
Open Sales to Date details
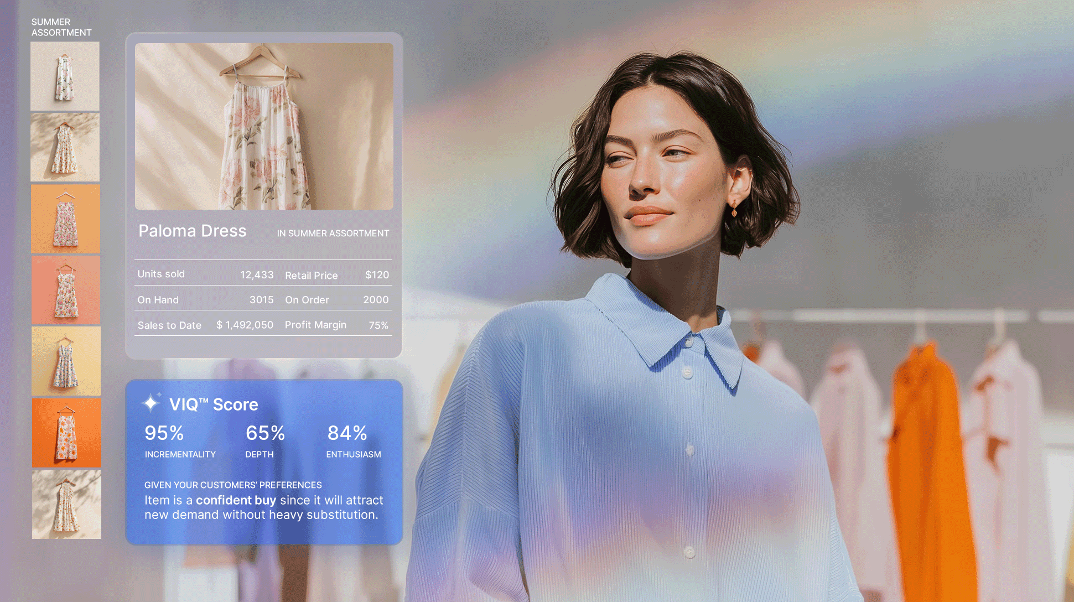pos(169,325)
